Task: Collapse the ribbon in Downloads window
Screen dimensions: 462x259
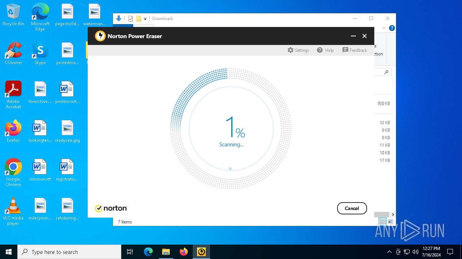Action: coord(384,28)
